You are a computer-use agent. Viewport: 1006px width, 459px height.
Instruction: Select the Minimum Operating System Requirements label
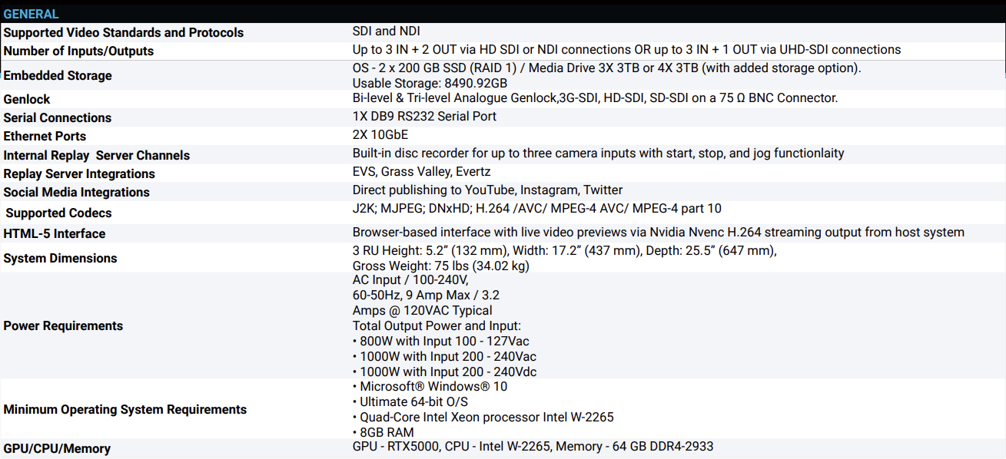point(125,409)
